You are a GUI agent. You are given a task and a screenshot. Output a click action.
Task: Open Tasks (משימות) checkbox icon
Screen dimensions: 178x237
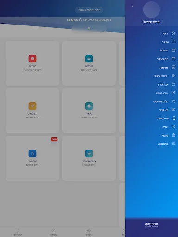coord(173,67)
